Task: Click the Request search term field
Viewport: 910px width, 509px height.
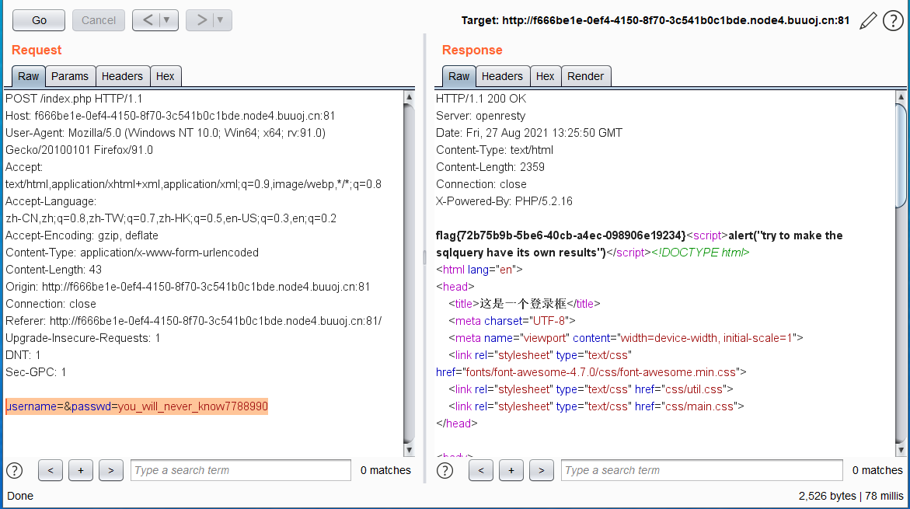Action: coord(240,470)
